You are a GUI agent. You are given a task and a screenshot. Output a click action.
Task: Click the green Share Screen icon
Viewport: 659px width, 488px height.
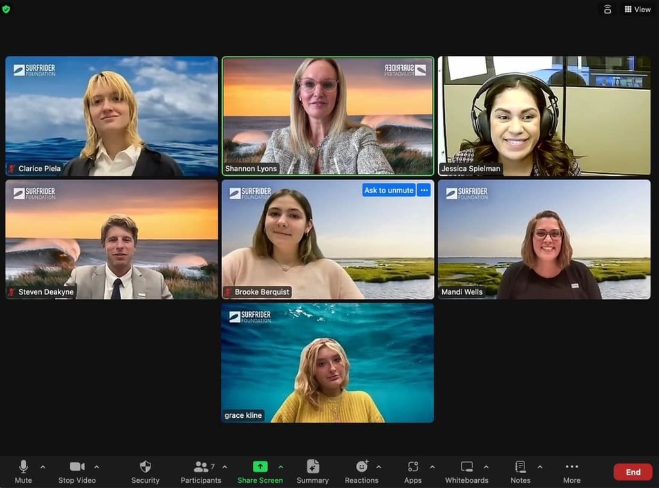(x=260, y=467)
